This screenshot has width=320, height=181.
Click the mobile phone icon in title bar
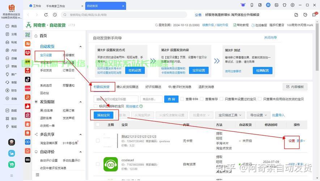(x=252, y=5)
